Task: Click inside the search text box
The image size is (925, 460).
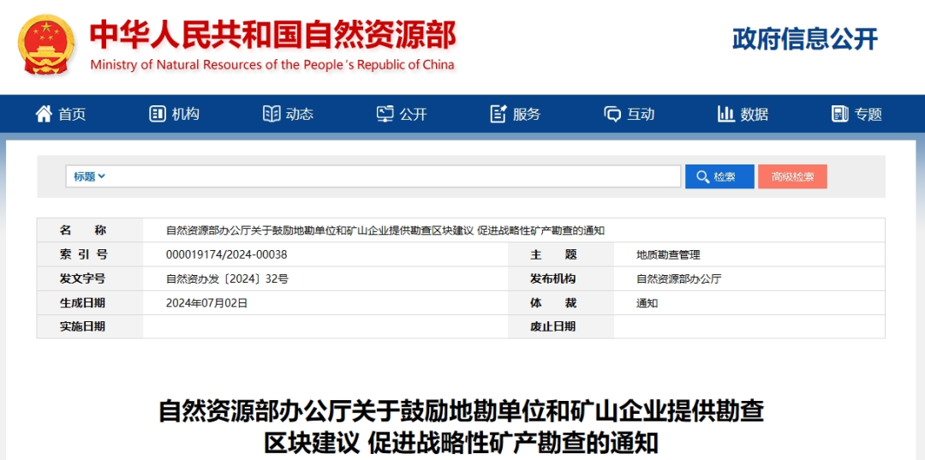Action: click(x=394, y=176)
